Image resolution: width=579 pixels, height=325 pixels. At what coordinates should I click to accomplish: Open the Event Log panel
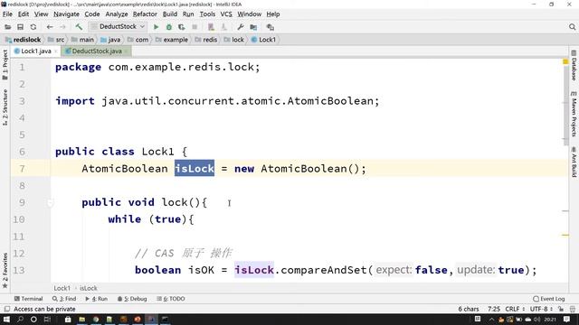(x=549, y=299)
